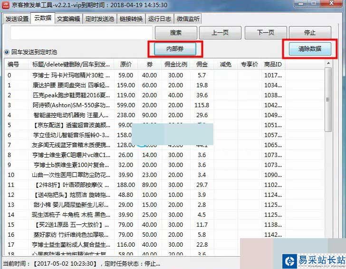Click the 内部券 button
This screenshot has height=269, width=346.
[175, 49]
